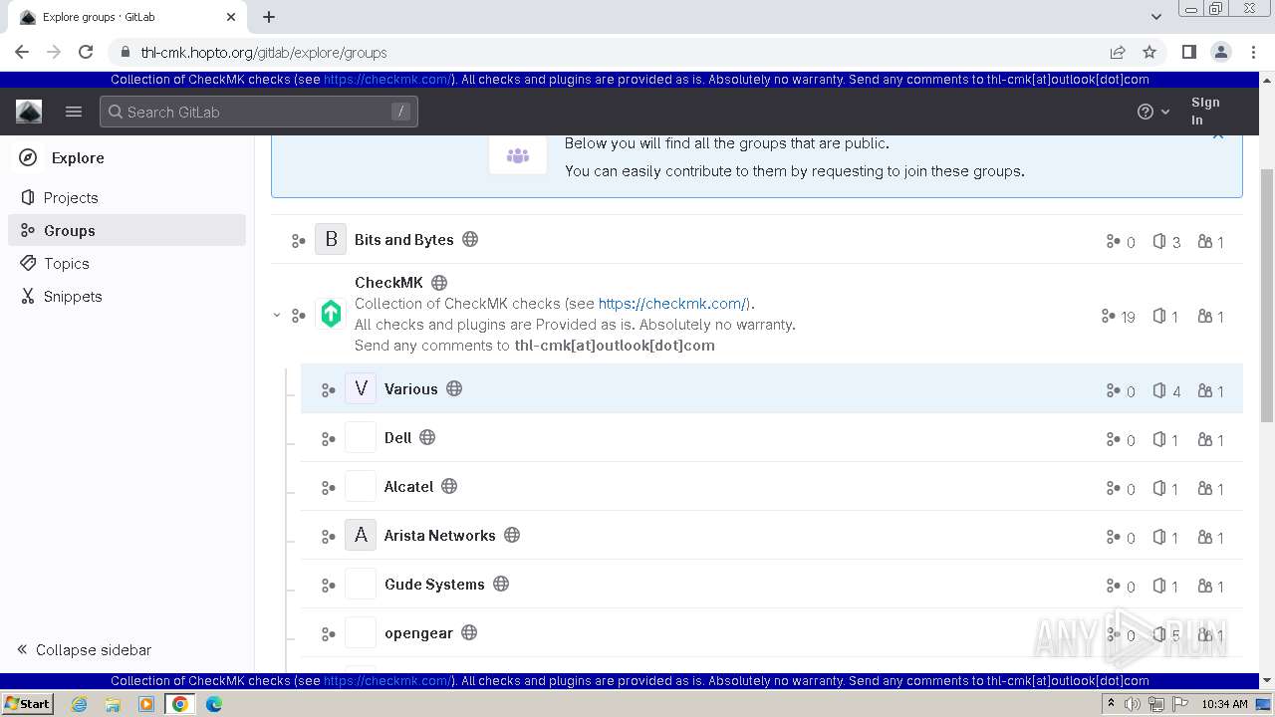This screenshot has width=1275, height=717.
Task: Go back in the browser
Action: click(x=22, y=52)
